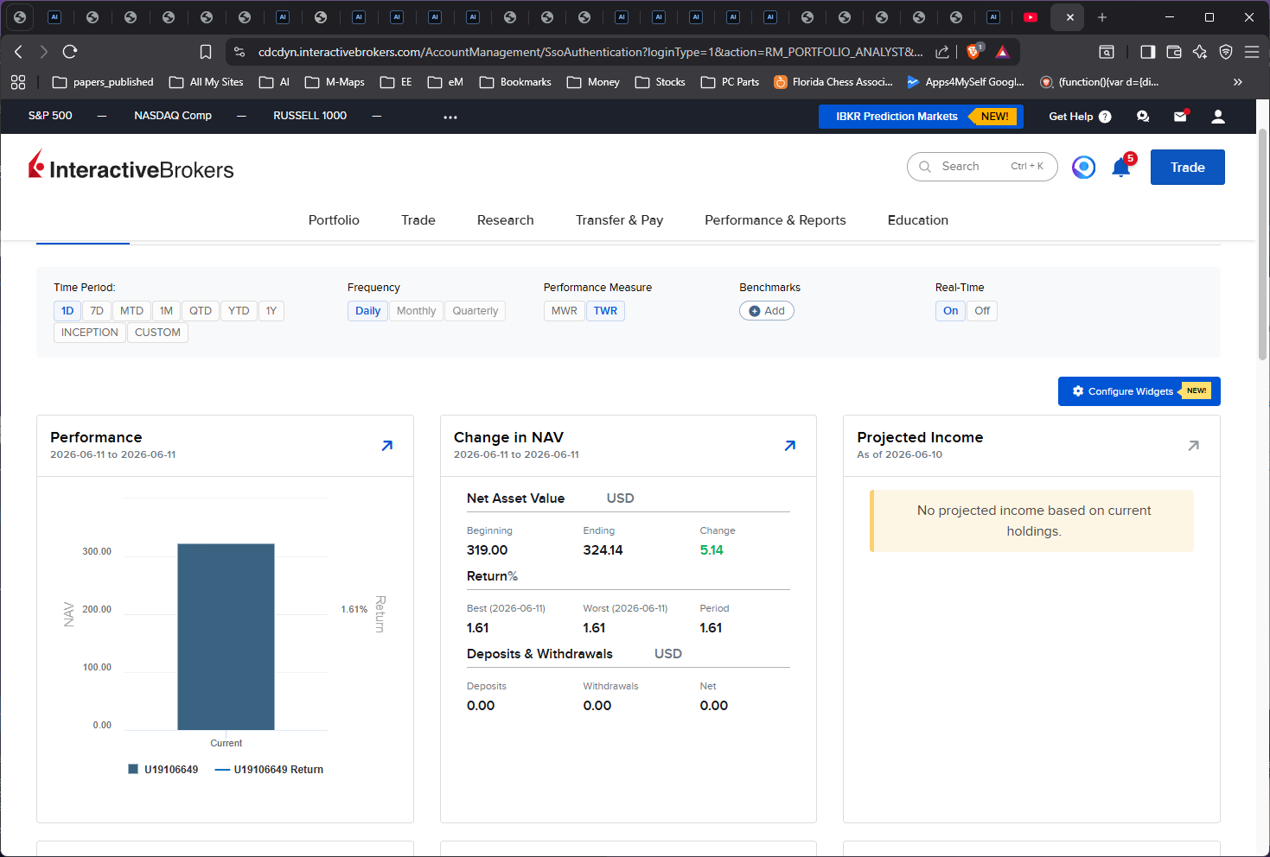Screen dimensions: 1270x857
Task: Open the user account profile icon
Action: [x=1218, y=117]
